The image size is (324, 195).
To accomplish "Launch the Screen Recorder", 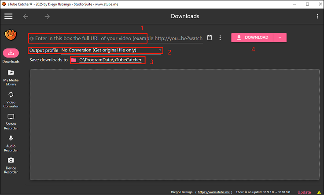I will (x=11, y=122).
